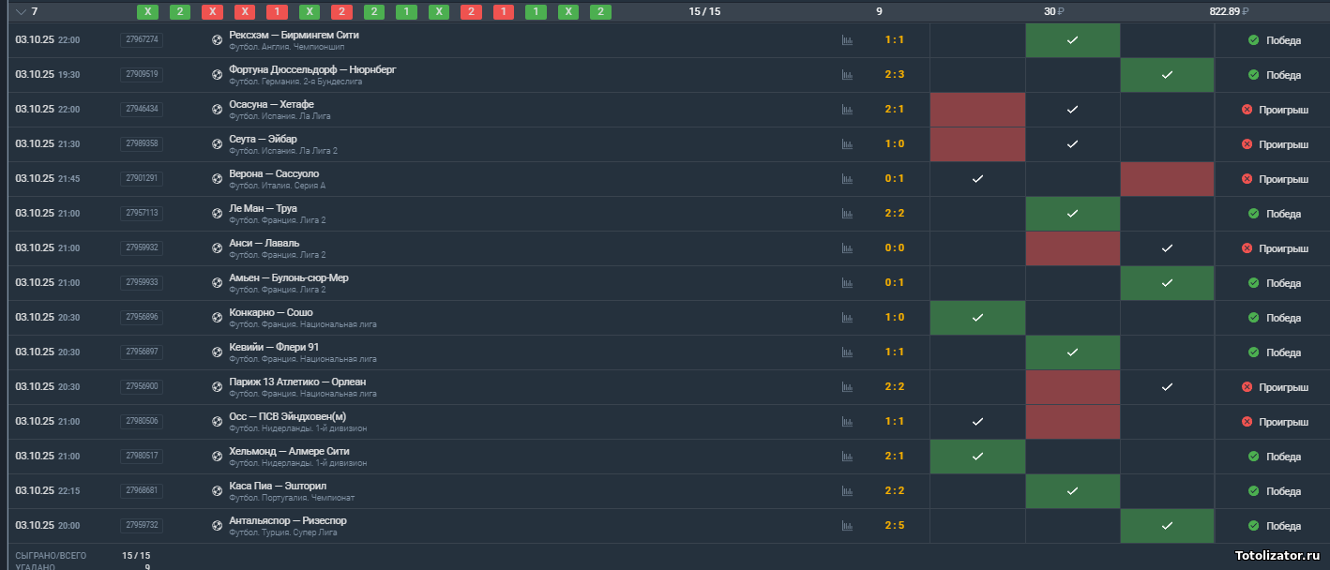Click the 2:5 score for Анталья­спор — Ризеспор
The height and width of the screenshot is (570, 1330).
[x=894, y=526]
